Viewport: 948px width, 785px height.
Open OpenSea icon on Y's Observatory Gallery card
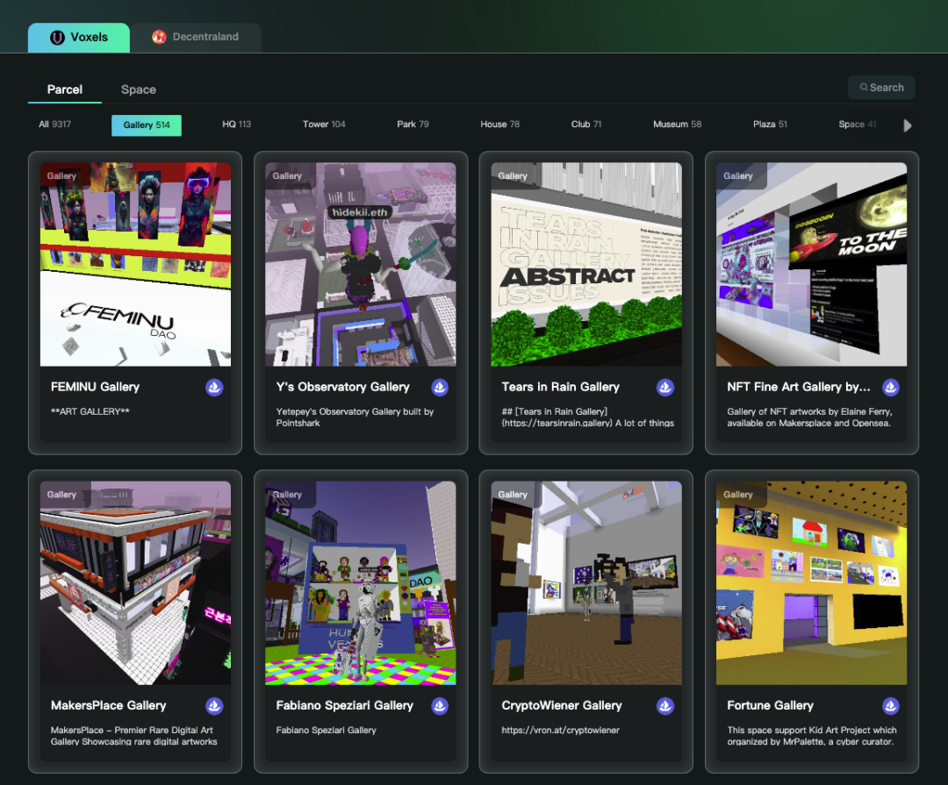click(x=440, y=388)
